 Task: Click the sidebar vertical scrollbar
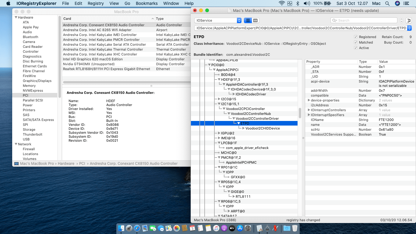pyautogui.click(x=60, y=56)
